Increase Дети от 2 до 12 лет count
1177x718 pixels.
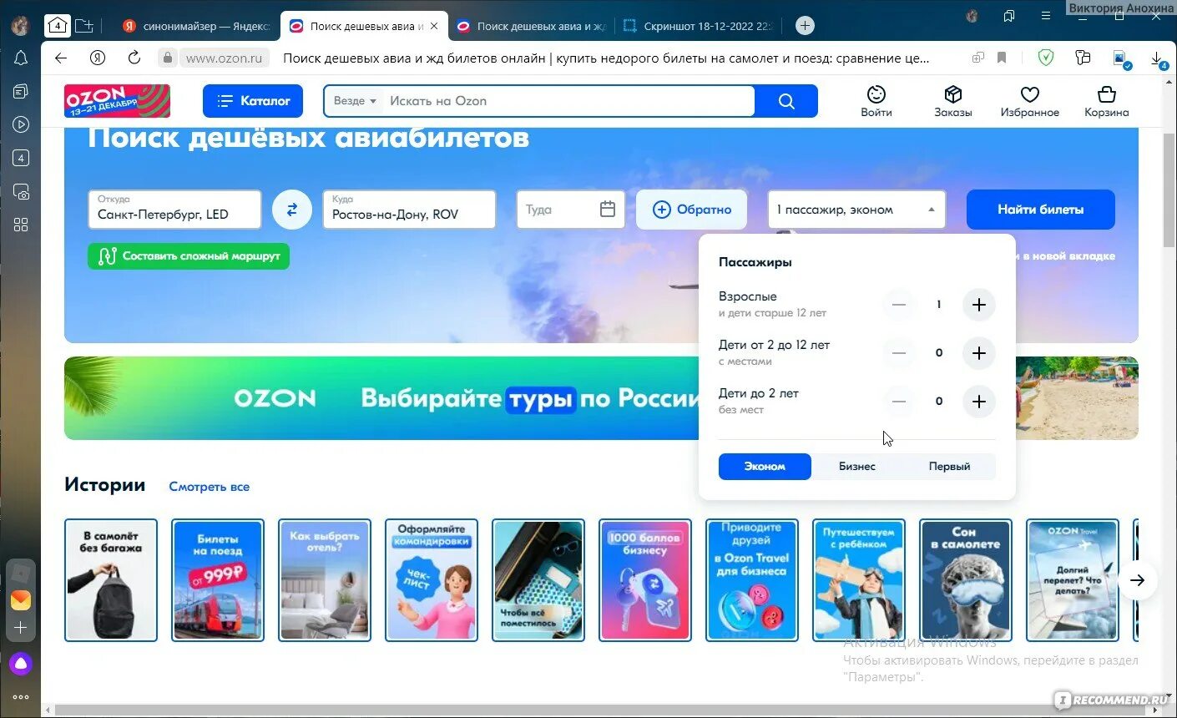pyautogui.click(x=979, y=353)
